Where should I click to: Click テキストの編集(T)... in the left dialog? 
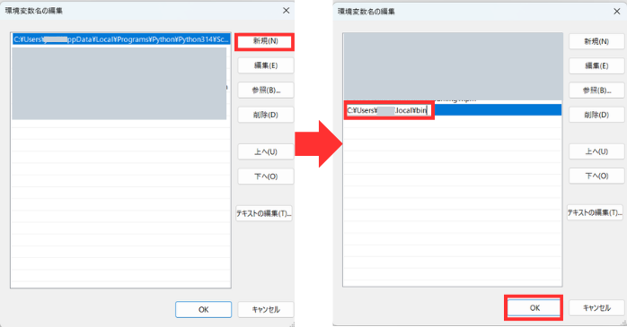(264, 213)
